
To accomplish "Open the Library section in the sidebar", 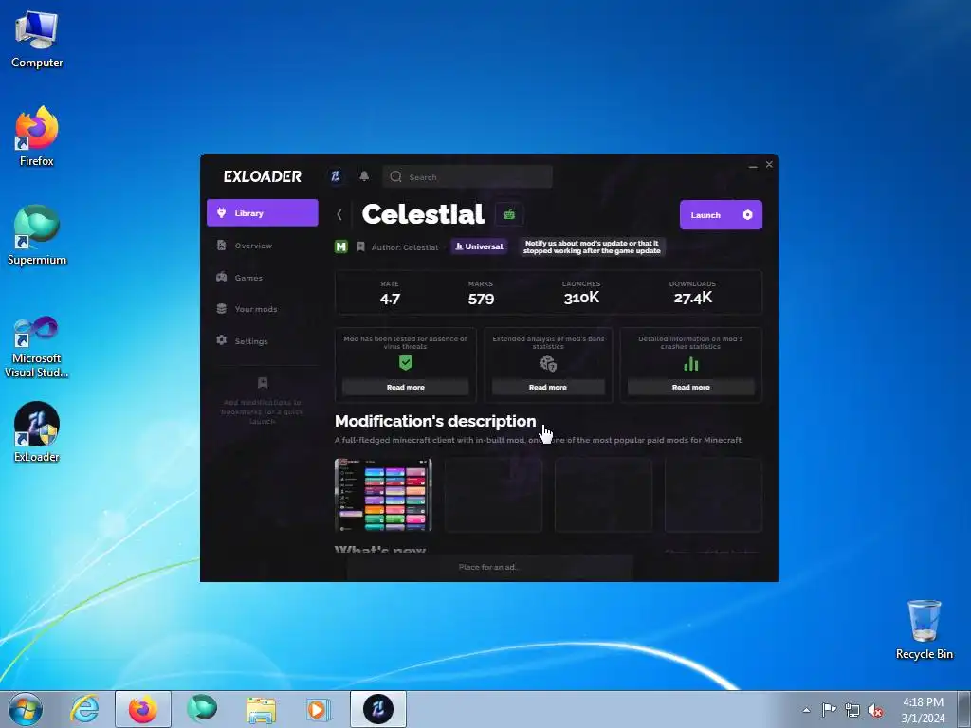I will pos(262,213).
